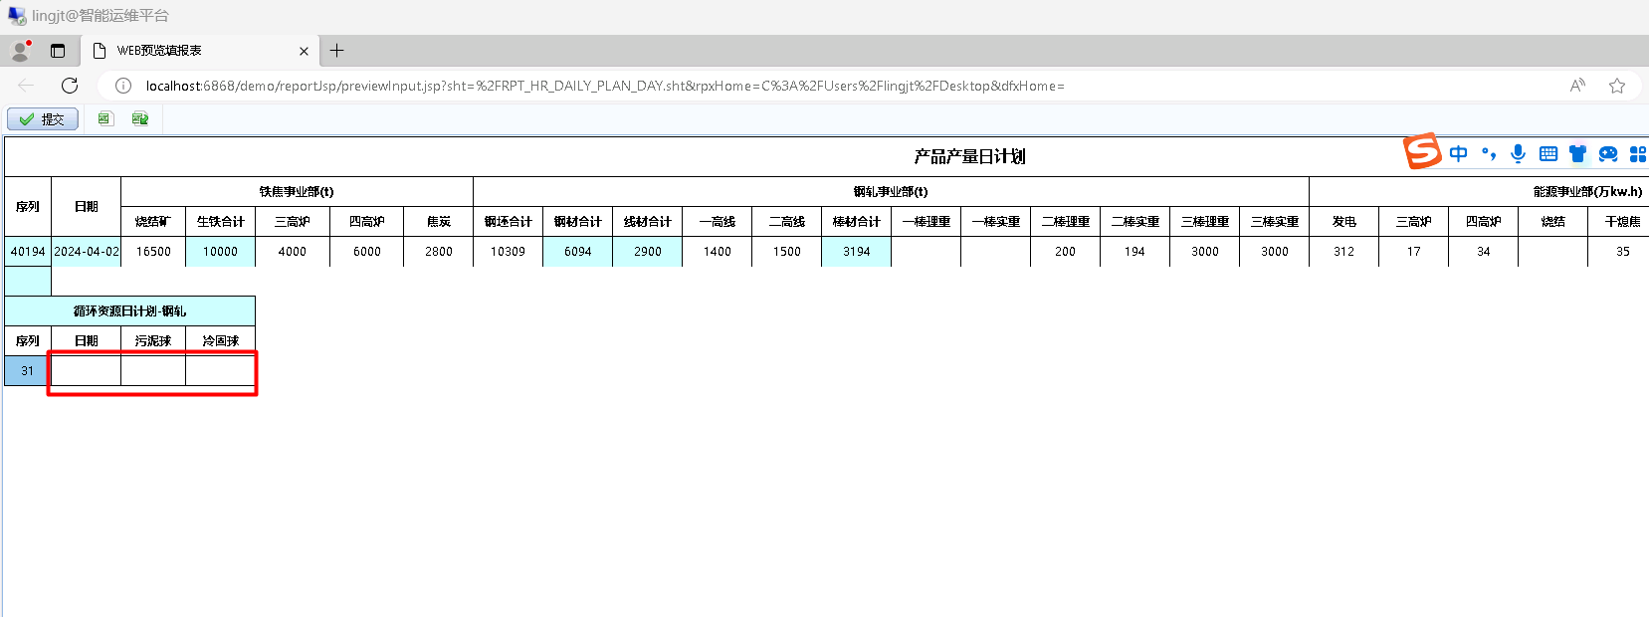Toggle Chinese/English input mode (中)
The width and height of the screenshot is (1649, 617).
(1458, 153)
